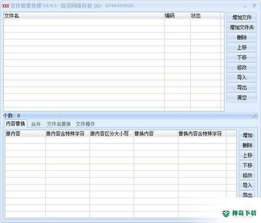This screenshot has width=261, height=223.
Task: Click the 原内容 column header
Action: (x=25, y=134)
